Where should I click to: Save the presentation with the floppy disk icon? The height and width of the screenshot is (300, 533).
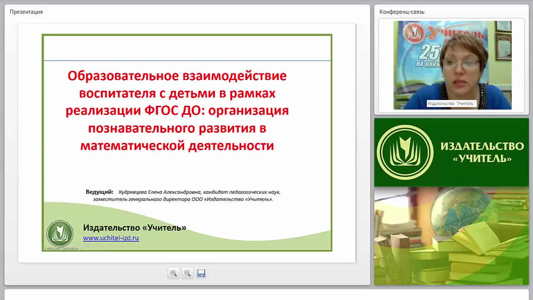point(201,273)
